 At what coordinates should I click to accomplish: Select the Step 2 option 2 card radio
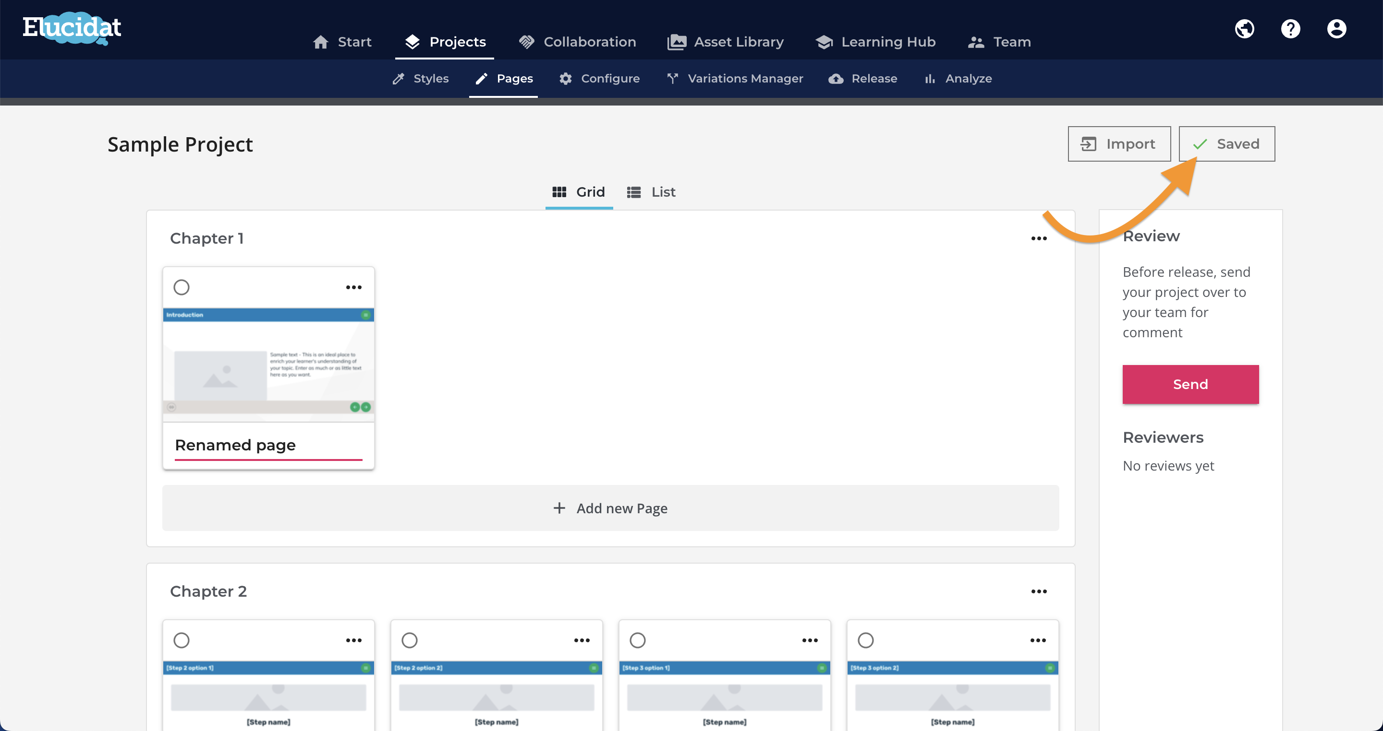tap(410, 640)
